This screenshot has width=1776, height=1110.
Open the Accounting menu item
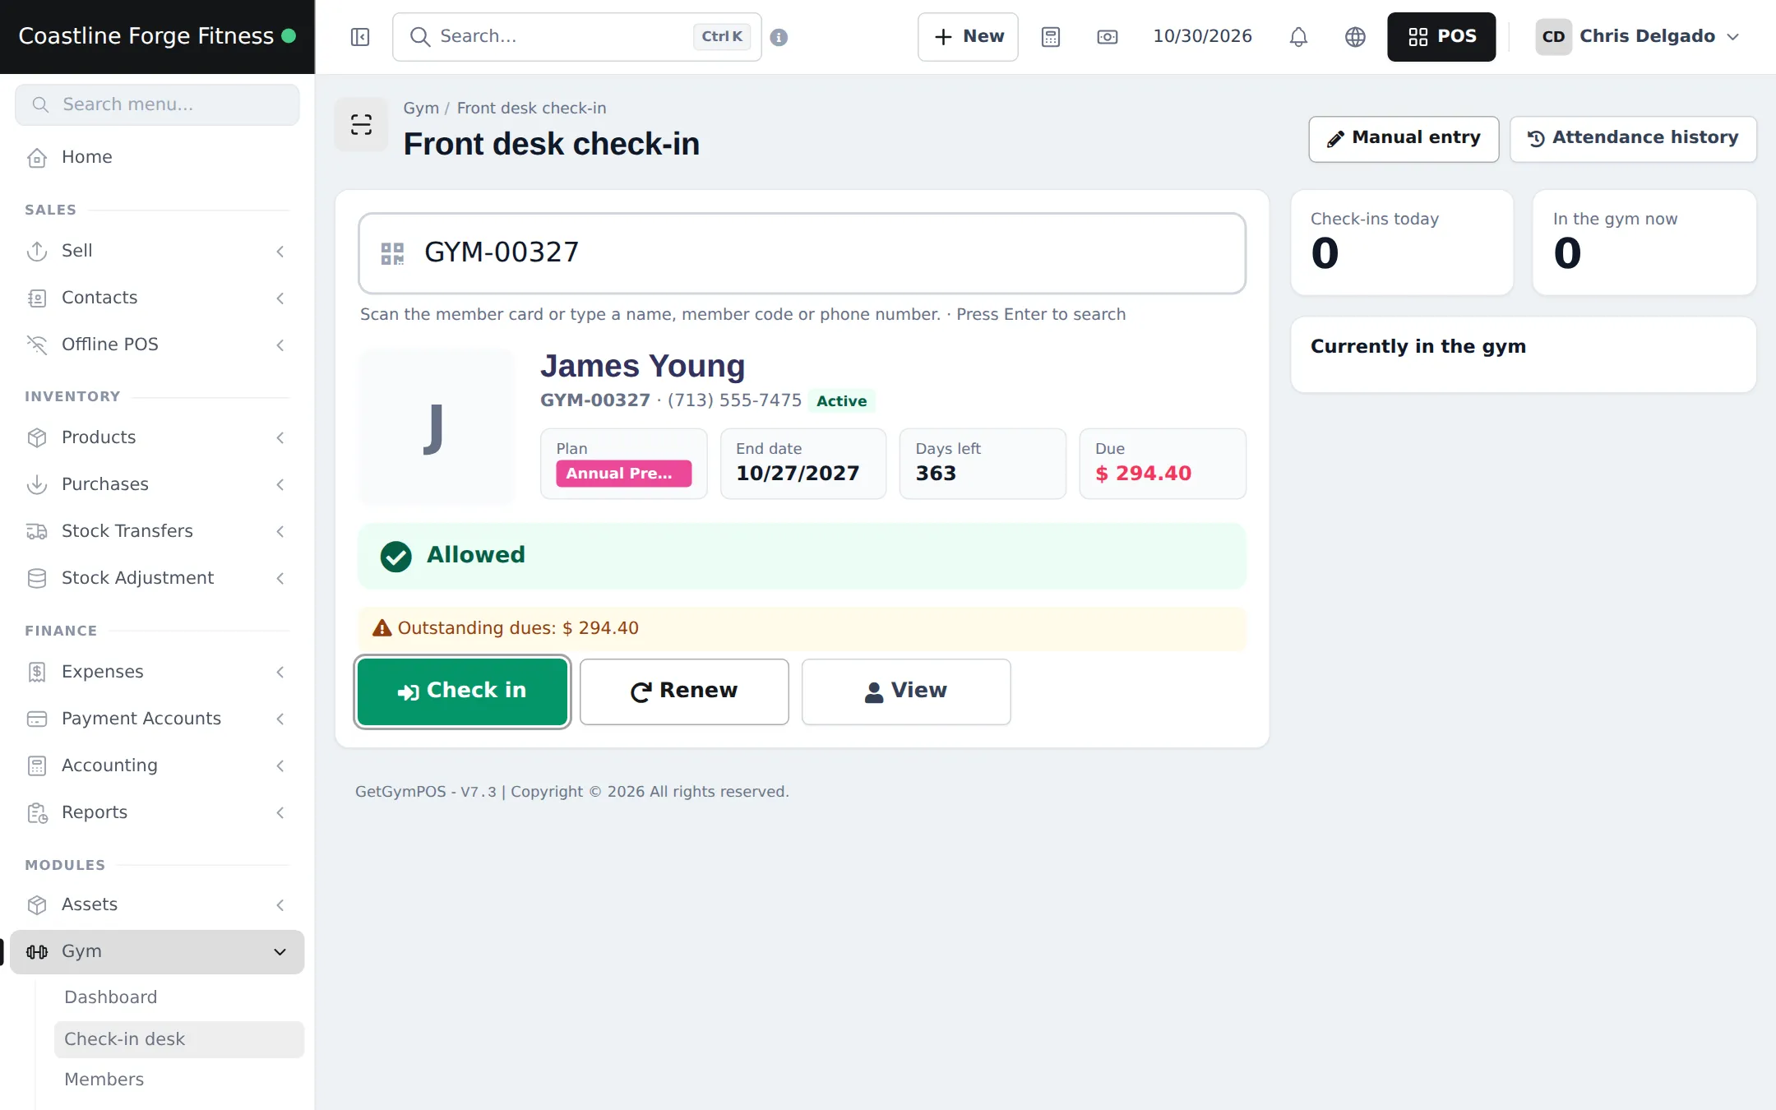(156, 765)
